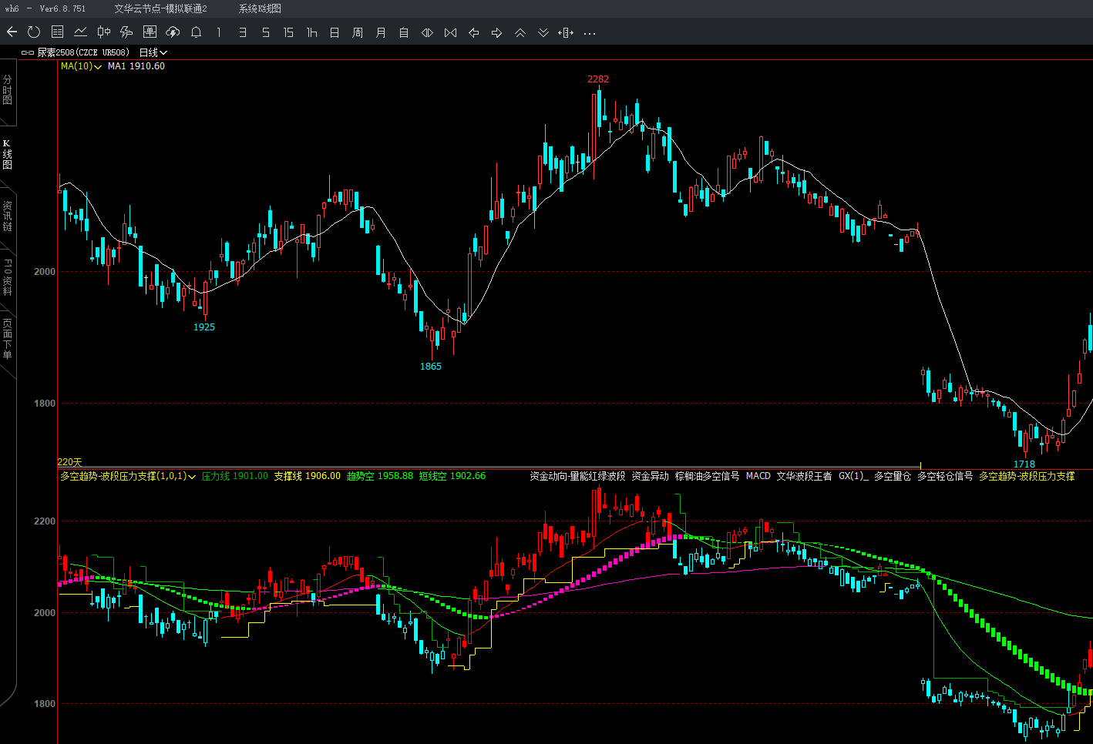The width and height of the screenshot is (1093, 744).
Task: Open the price alert bell icon
Action: click(196, 32)
